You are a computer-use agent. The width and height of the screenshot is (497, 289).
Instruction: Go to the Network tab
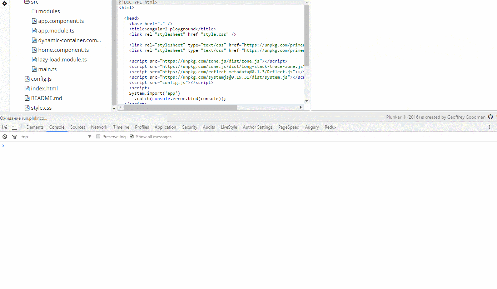pyautogui.click(x=99, y=127)
